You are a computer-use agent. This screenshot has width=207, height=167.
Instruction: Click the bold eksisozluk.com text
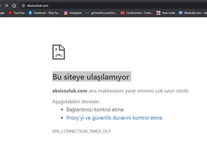coord(70,91)
